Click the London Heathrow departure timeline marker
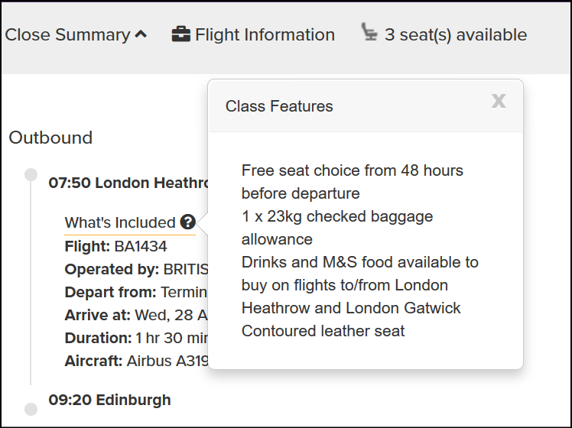The width and height of the screenshot is (572, 428). (31, 174)
